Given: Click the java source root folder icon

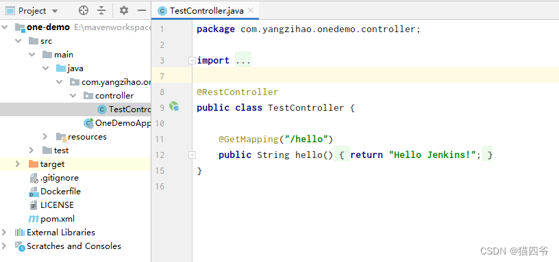Looking at the screenshot, I should 61,68.
